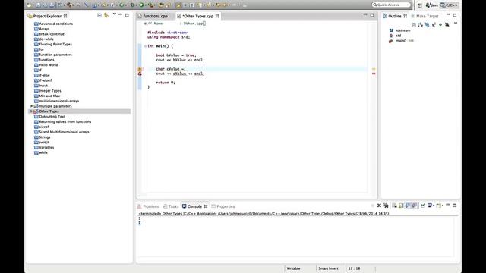The height and width of the screenshot is (273, 486).
Task: Open the Run configurations dropdown arrow
Action: click(145, 5)
